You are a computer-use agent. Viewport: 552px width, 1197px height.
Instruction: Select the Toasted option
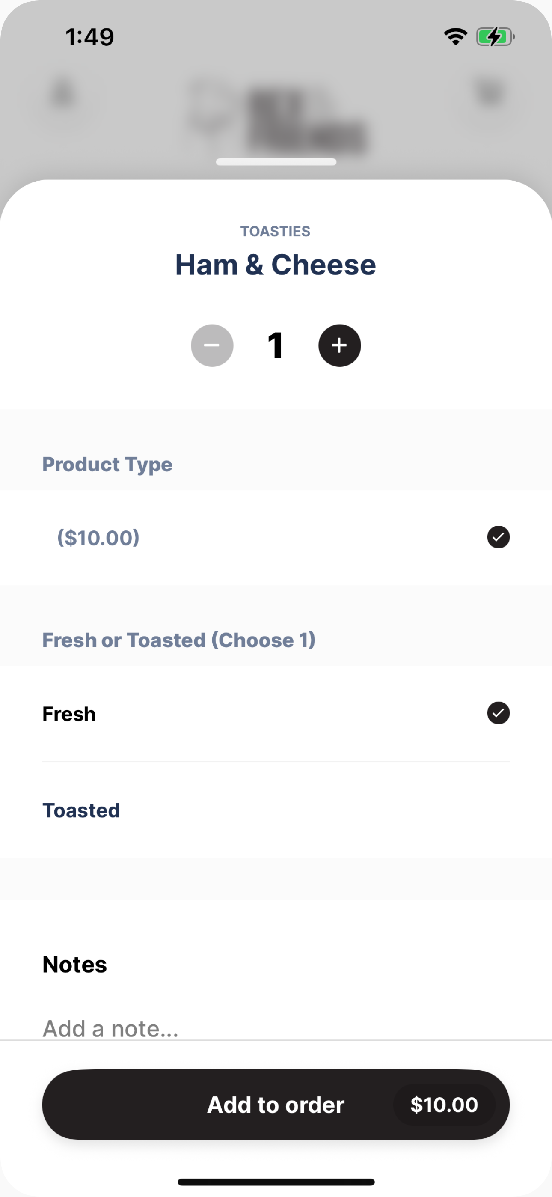[276, 810]
